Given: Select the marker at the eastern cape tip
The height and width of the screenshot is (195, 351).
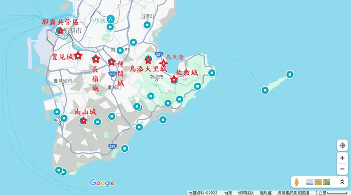Looking at the screenshot, I should click(212, 73).
